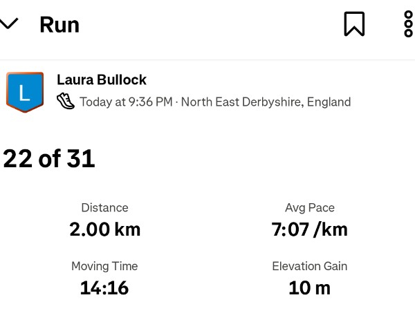Screen dimensions: 415x311
Task: Open the three-dot more options menu
Action: [408, 24]
